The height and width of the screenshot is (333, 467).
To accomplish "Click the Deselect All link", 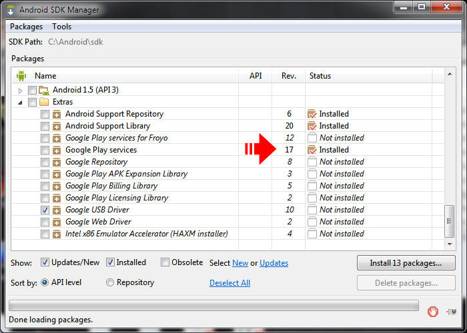I will pyautogui.click(x=229, y=283).
